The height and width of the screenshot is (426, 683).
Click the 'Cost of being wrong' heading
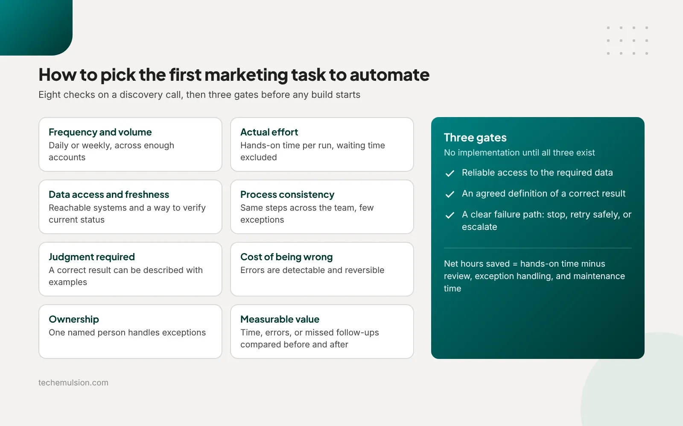point(286,257)
